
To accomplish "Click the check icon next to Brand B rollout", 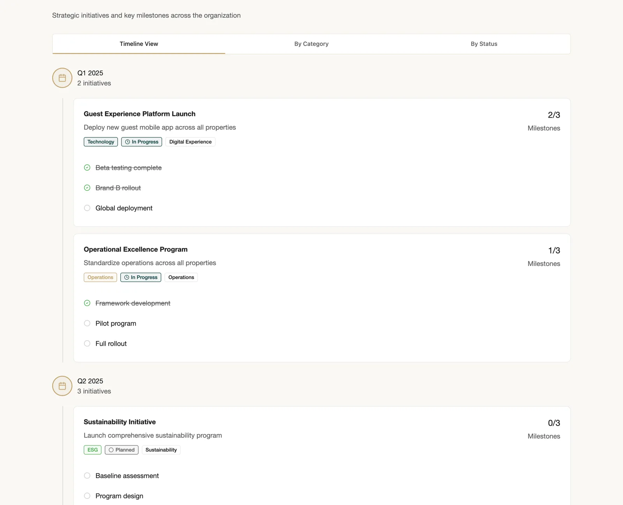I will click(87, 188).
